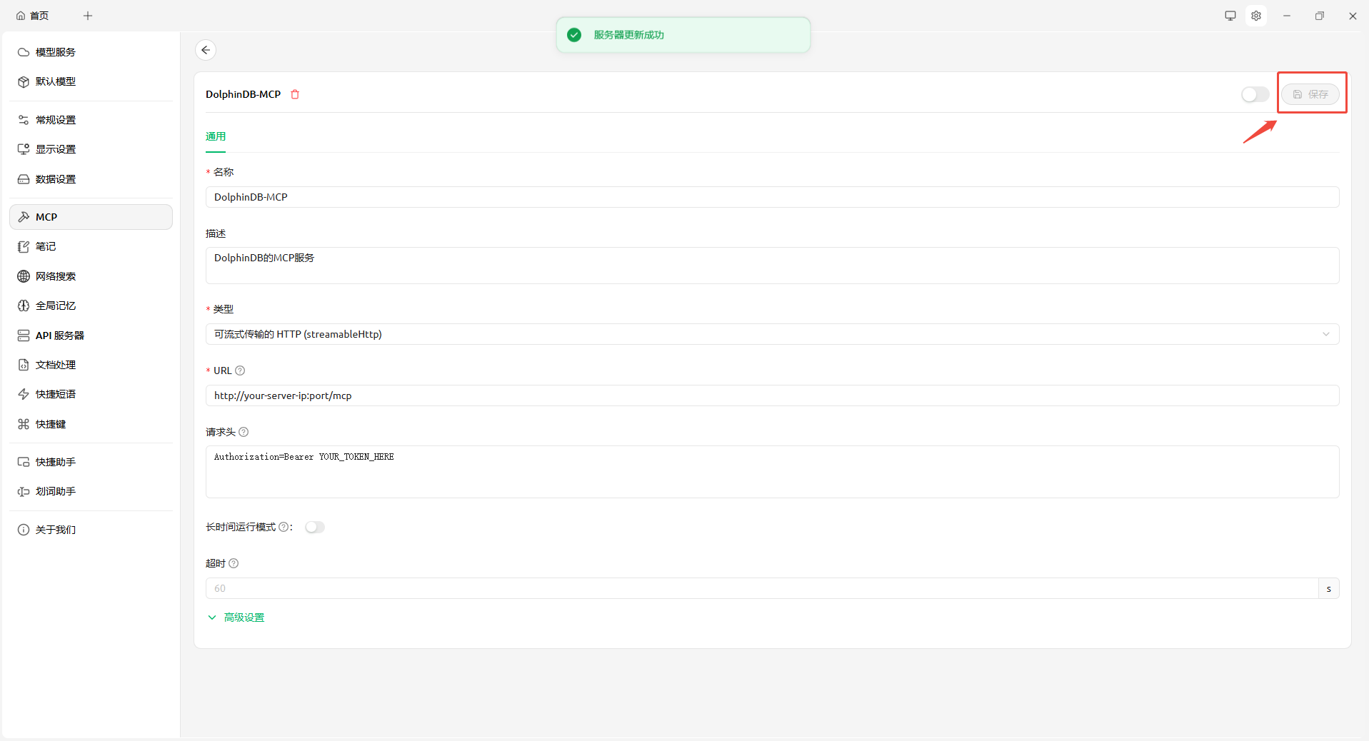Click the settings gear icon in title bar
The width and height of the screenshot is (1369, 741).
[x=1256, y=16]
